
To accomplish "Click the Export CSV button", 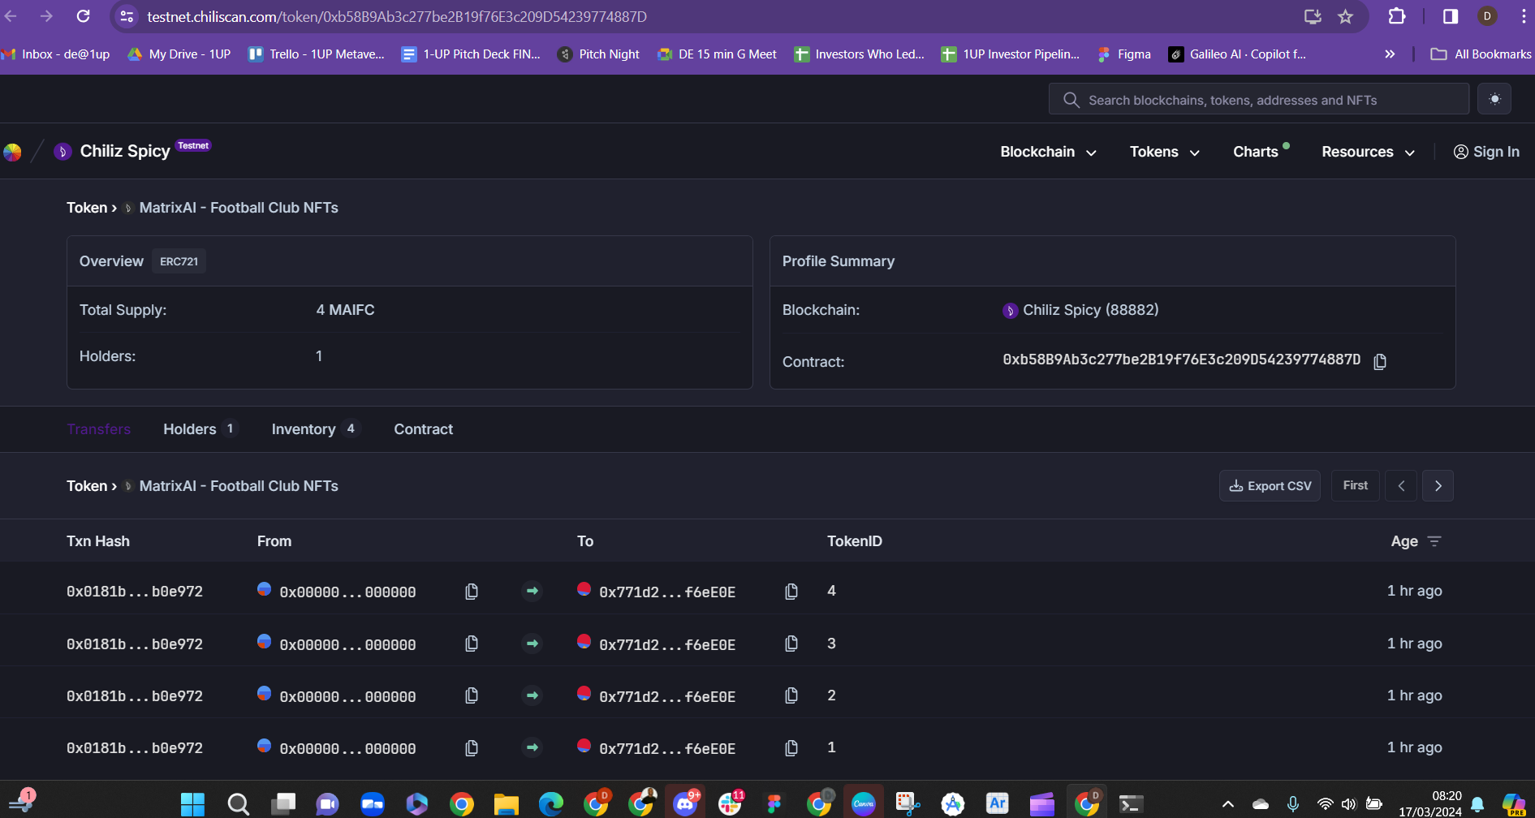I will click(1270, 485).
